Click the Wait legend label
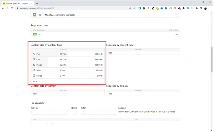 tap(153, 112)
